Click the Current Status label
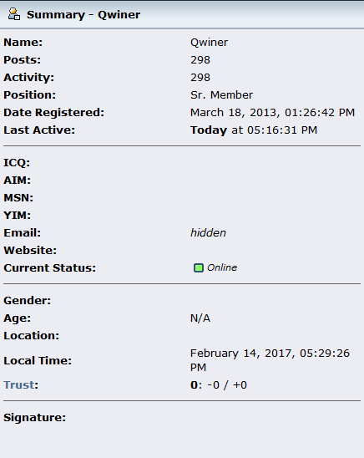The image size is (364, 458). (x=49, y=268)
